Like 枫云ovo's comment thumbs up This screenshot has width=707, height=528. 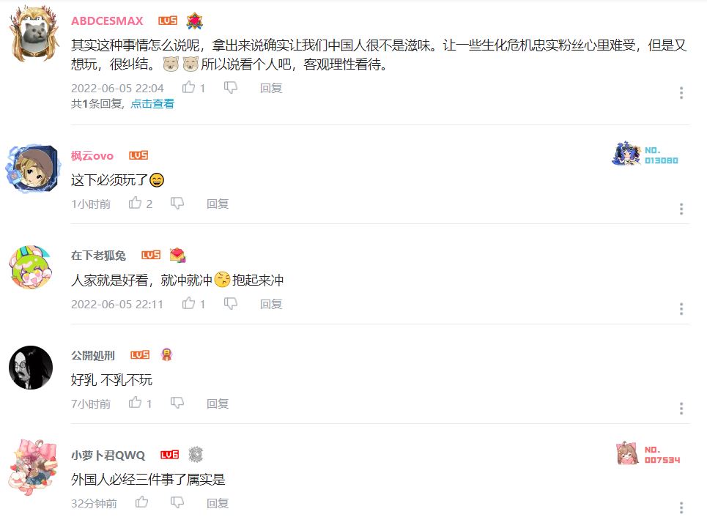click(135, 203)
